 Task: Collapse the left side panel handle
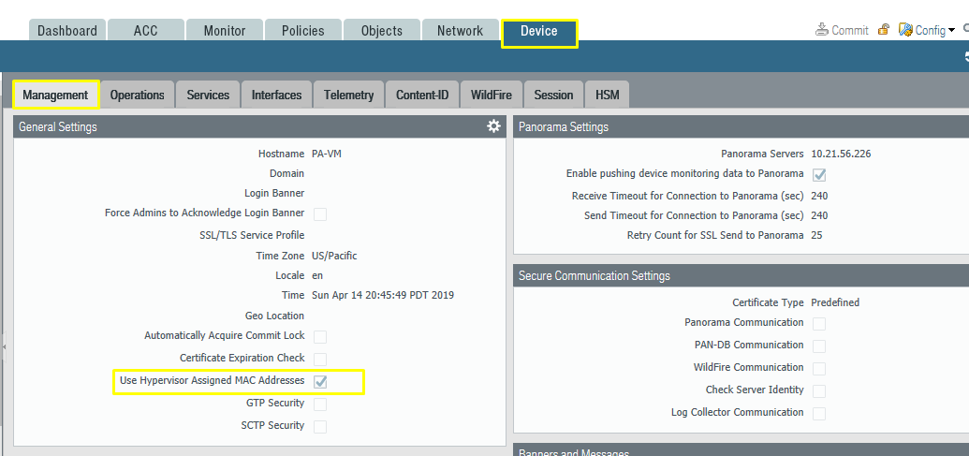3,348
